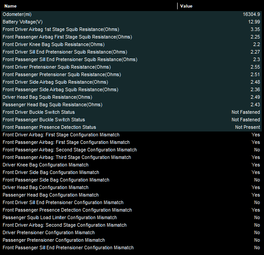The height and width of the screenshot is (255, 264).
Task: Click the odometer value 16304.9
Action: (251, 15)
